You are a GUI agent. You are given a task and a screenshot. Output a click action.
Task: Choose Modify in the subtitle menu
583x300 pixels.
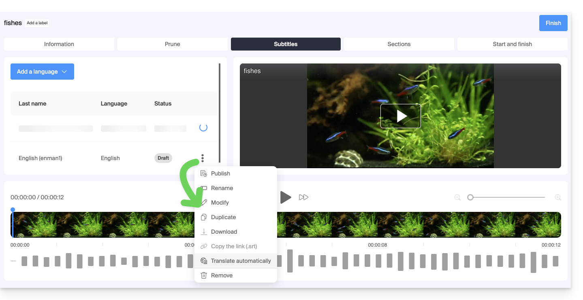(x=220, y=203)
